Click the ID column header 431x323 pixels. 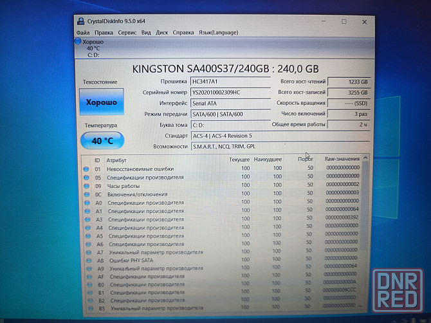click(x=97, y=160)
